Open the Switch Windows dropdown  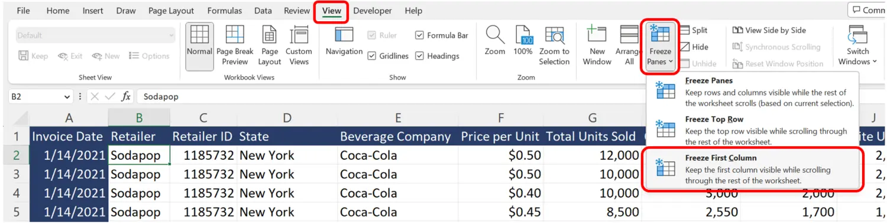[x=857, y=46]
